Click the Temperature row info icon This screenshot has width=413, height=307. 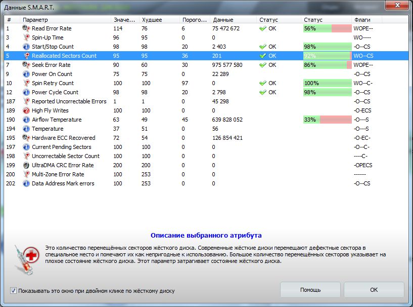pos(26,129)
